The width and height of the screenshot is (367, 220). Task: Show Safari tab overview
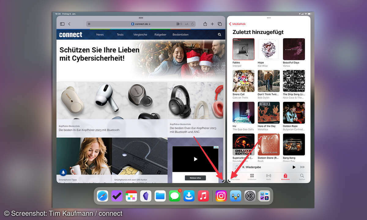click(220, 24)
